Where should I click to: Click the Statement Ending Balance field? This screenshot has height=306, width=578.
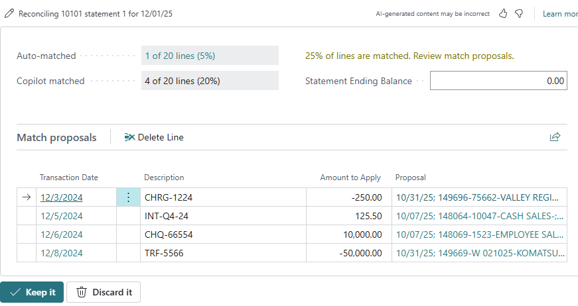click(x=498, y=81)
